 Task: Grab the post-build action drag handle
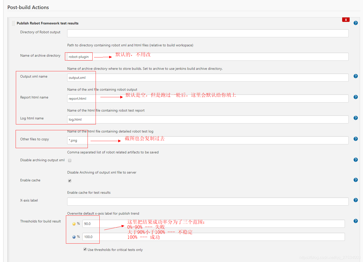[13, 23]
